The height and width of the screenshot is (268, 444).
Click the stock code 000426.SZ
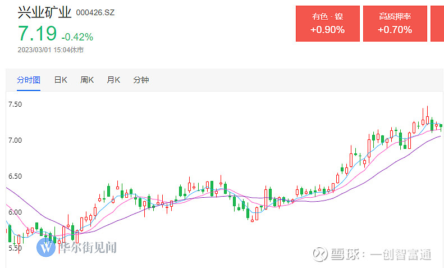click(95, 13)
